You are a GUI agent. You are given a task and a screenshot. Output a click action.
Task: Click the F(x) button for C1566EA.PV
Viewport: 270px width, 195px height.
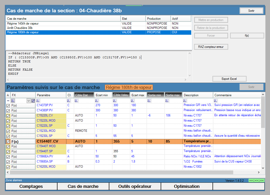23,157
